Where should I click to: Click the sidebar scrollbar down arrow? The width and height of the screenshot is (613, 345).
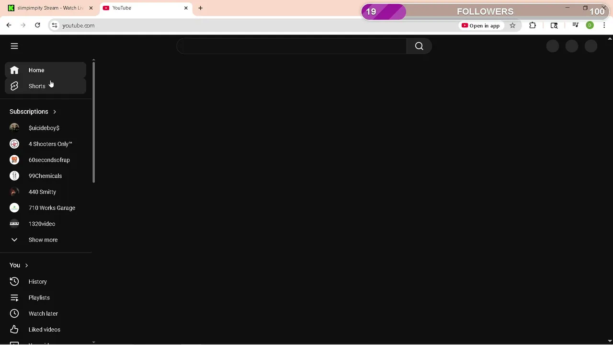click(x=93, y=342)
